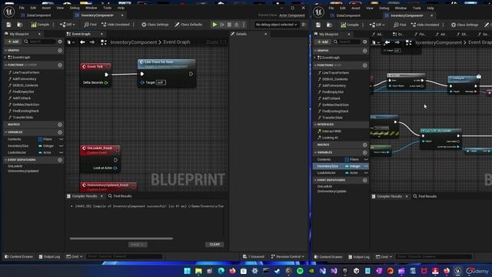Open Class Settings in left window
Screen dimensions: 492x277
[x=155, y=25]
